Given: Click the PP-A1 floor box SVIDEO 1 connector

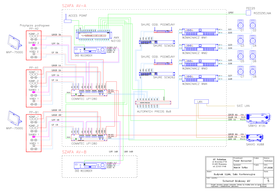Looking at the screenshot, I should pyautogui.click(x=34, y=92).
